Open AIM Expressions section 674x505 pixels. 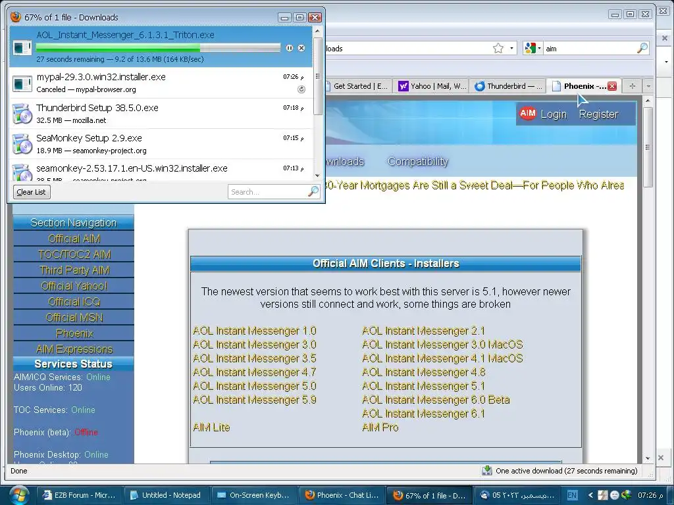74,349
